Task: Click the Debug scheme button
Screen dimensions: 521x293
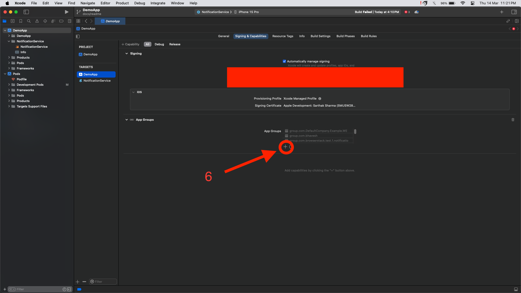Action: click(x=159, y=44)
